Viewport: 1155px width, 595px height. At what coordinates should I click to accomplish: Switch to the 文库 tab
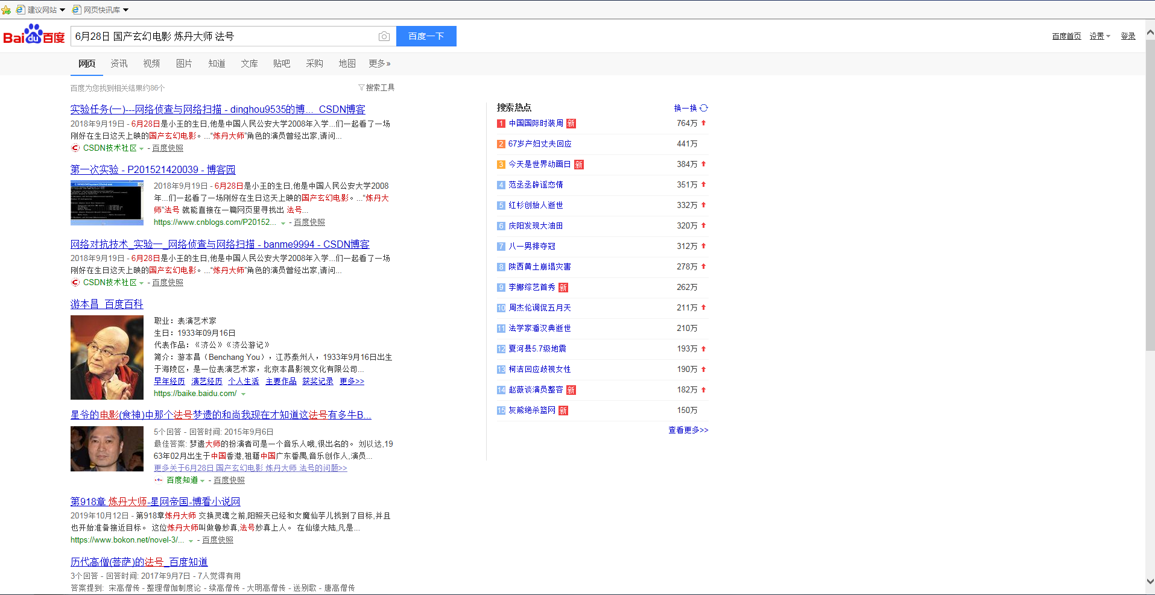249,63
